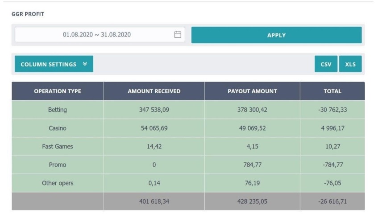Sort by OPERATION TYPE column header

click(58, 91)
